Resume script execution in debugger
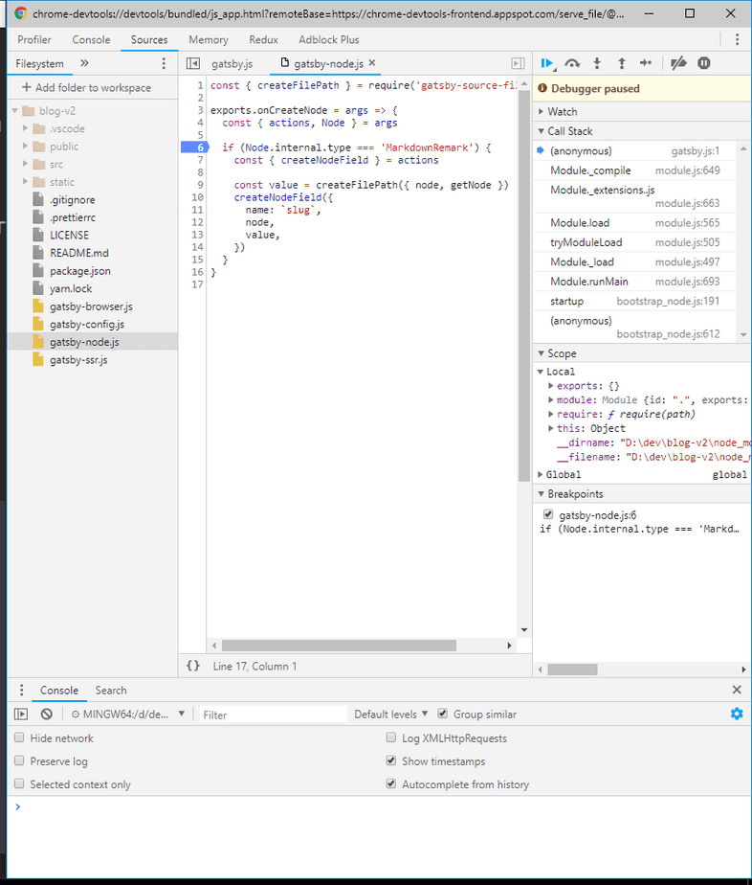This screenshot has width=752, height=885. (547, 63)
